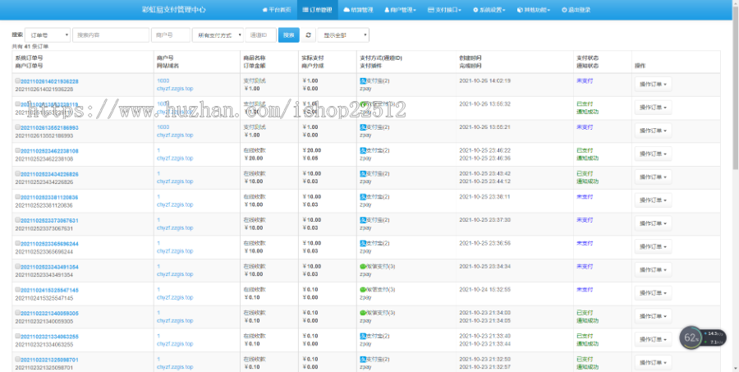Open the 显示全部 status filter dropdown
This screenshot has height=372, width=739.
point(343,34)
